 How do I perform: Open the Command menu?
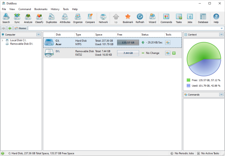(x=25, y=9)
